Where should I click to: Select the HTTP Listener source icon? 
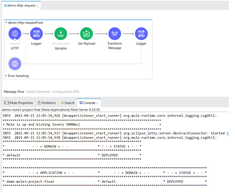tap(15, 34)
